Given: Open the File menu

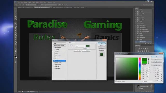Looking at the screenshot, I should pos(19,2).
